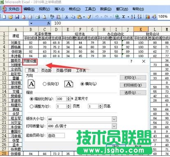Click the AutoSum sigma icon
170x157 pixels.
click(124, 17)
